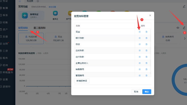Image resolution: width=187 pixels, height=105 pixels.
Task: Select the 财务指标 tab
Action: pos(23,28)
